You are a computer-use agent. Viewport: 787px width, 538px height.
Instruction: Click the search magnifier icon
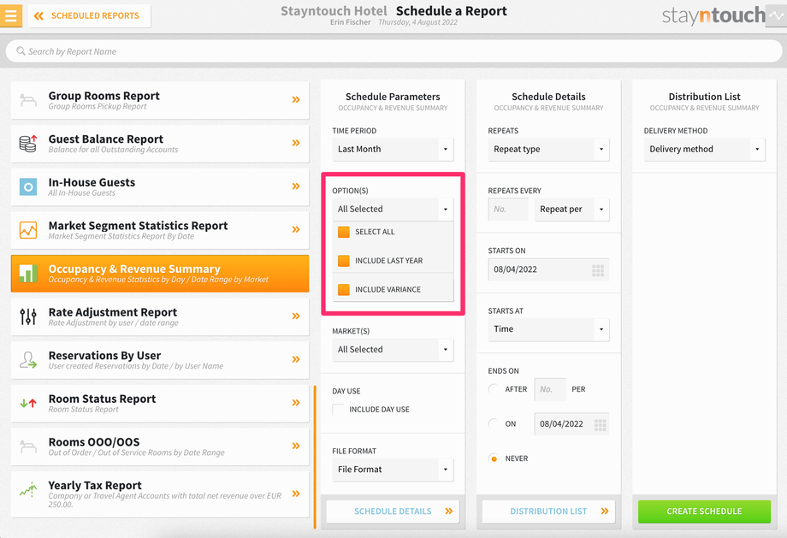click(x=21, y=51)
